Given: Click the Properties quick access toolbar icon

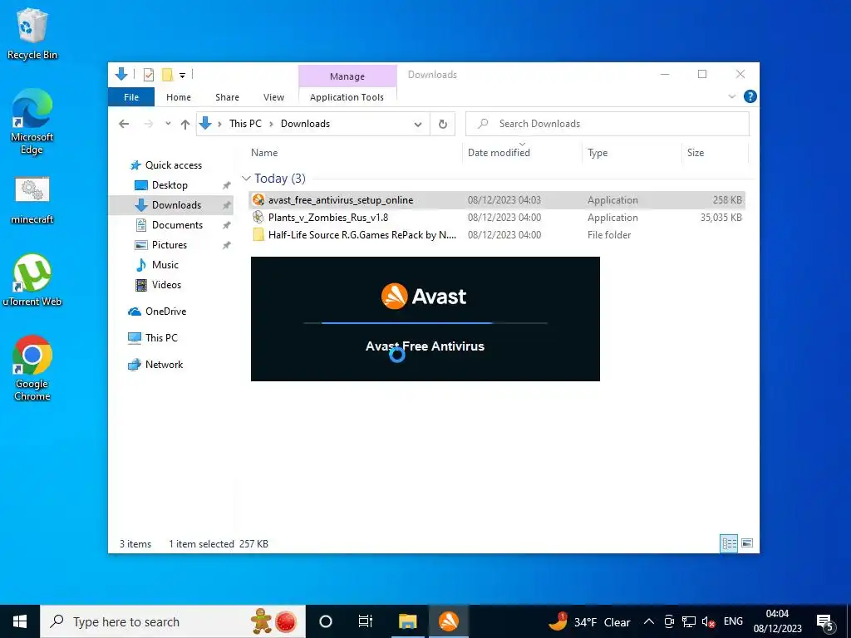Looking at the screenshot, I should coord(148,75).
